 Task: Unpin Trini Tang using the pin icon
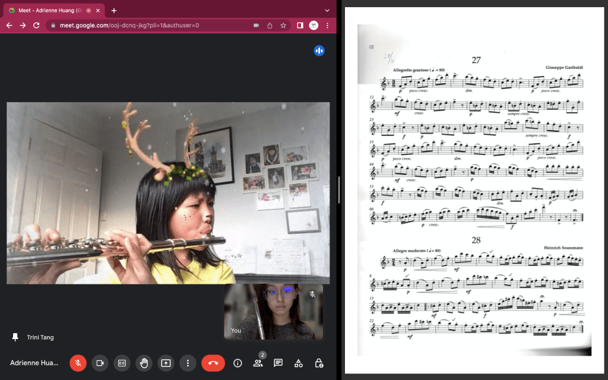tap(15, 337)
